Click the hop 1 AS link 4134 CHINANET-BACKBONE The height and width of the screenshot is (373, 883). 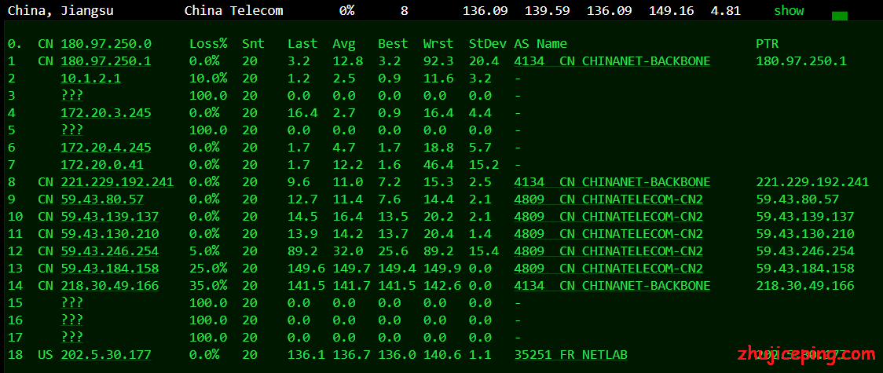pyautogui.click(x=612, y=61)
